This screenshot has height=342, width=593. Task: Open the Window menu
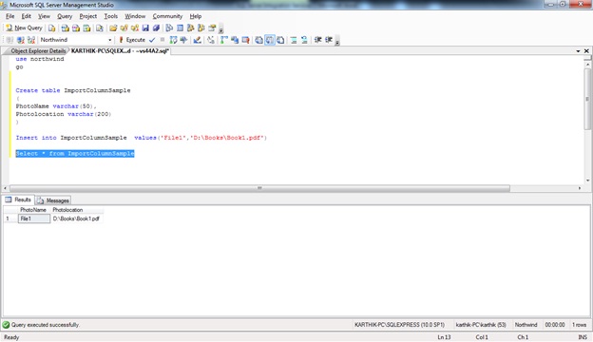pos(135,16)
